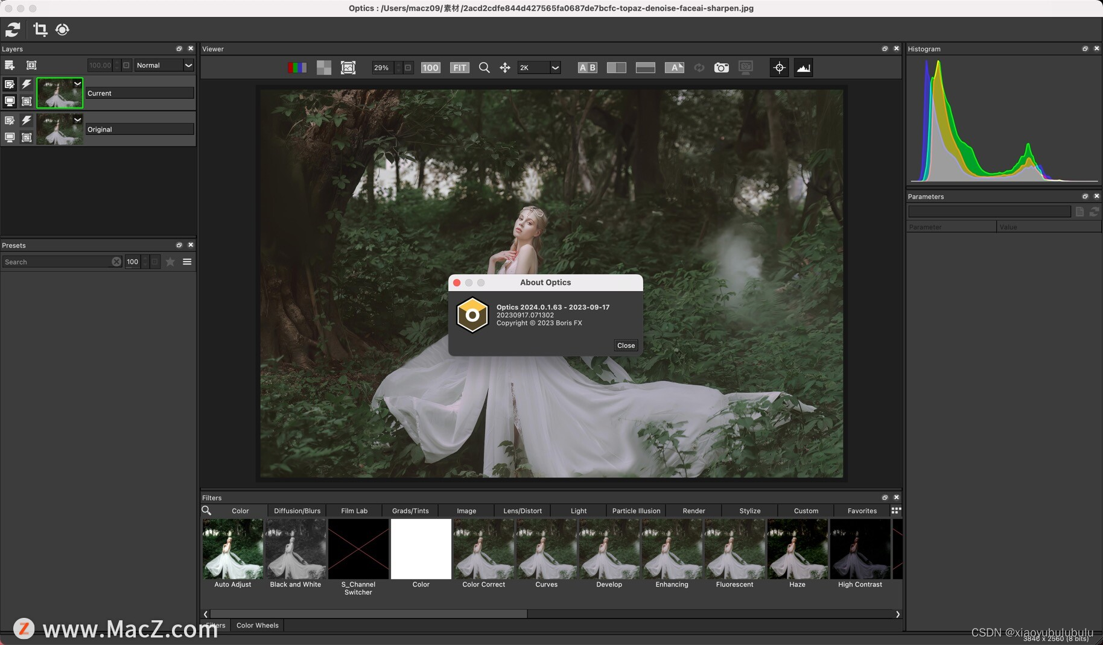1103x645 pixels.
Task: Open the Film Lab filter tab
Action: coord(354,511)
